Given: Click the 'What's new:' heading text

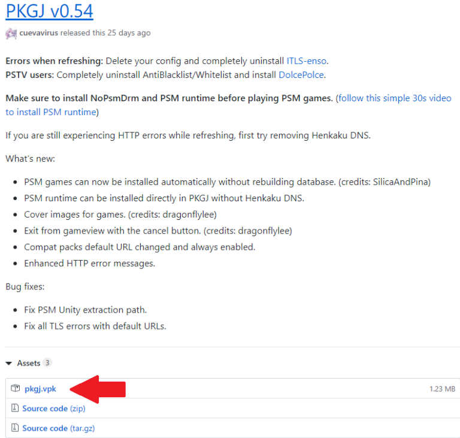Looking at the screenshot, I should click(30, 159).
